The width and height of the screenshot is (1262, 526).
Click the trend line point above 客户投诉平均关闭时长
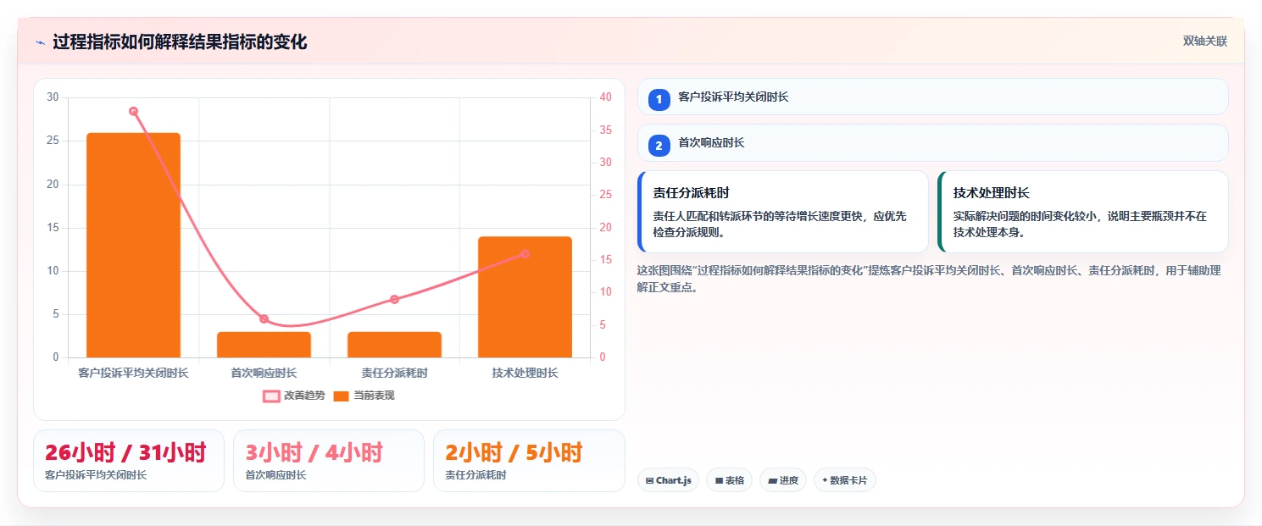[133, 111]
